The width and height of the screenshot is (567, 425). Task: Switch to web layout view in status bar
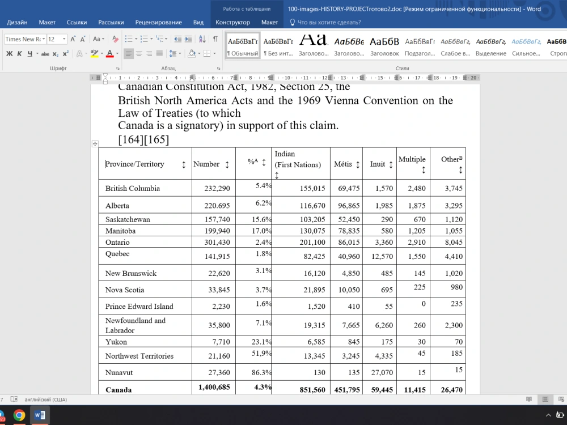coord(561,399)
